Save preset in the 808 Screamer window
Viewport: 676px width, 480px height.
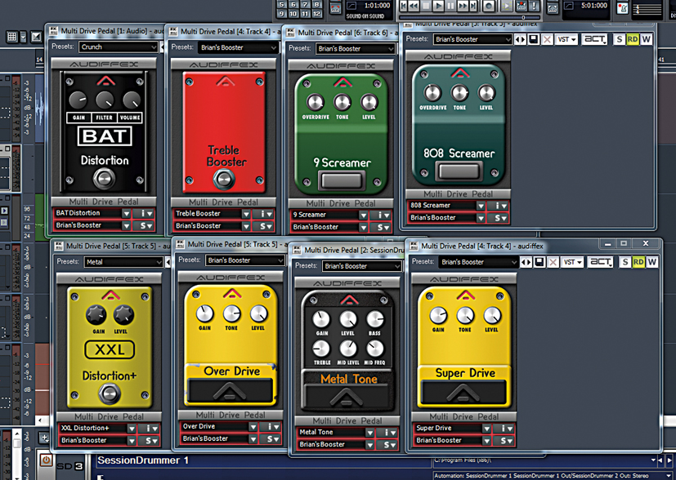point(534,40)
